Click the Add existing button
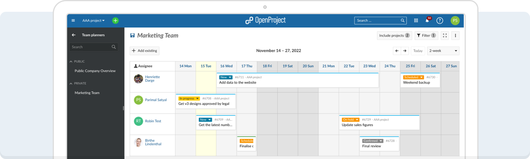The width and height of the screenshot is (530, 159). [145, 51]
